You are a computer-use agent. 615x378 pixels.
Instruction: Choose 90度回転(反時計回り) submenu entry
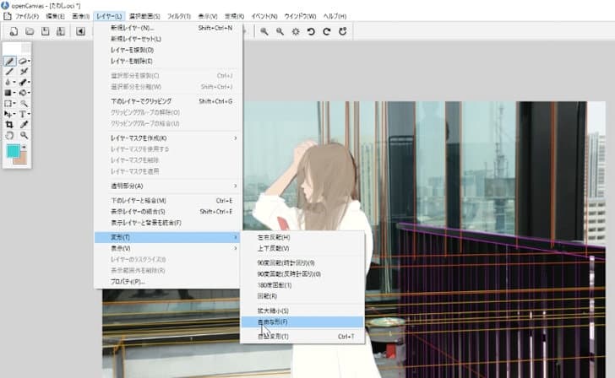302,274
